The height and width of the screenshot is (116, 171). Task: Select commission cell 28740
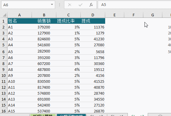(93, 93)
